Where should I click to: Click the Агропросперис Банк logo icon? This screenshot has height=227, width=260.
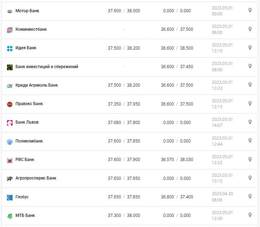[x=10, y=178]
